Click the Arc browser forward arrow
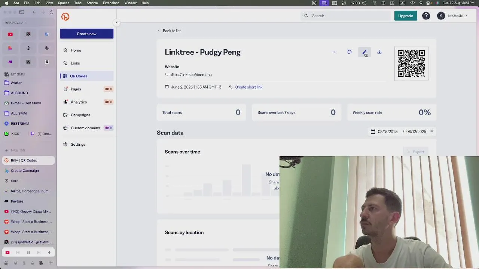The image size is (479, 269). coord(43,12)
